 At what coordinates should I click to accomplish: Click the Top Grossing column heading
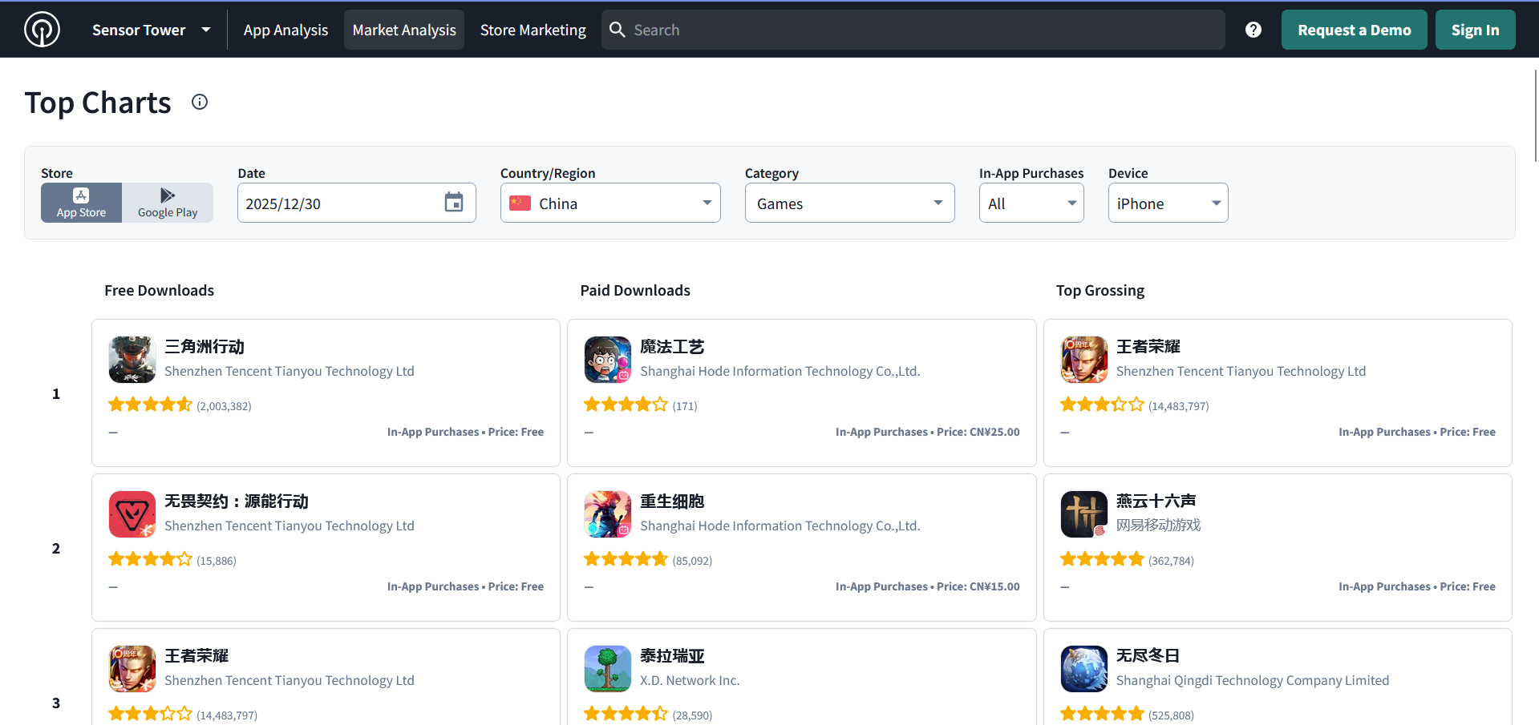[1100, 290]
